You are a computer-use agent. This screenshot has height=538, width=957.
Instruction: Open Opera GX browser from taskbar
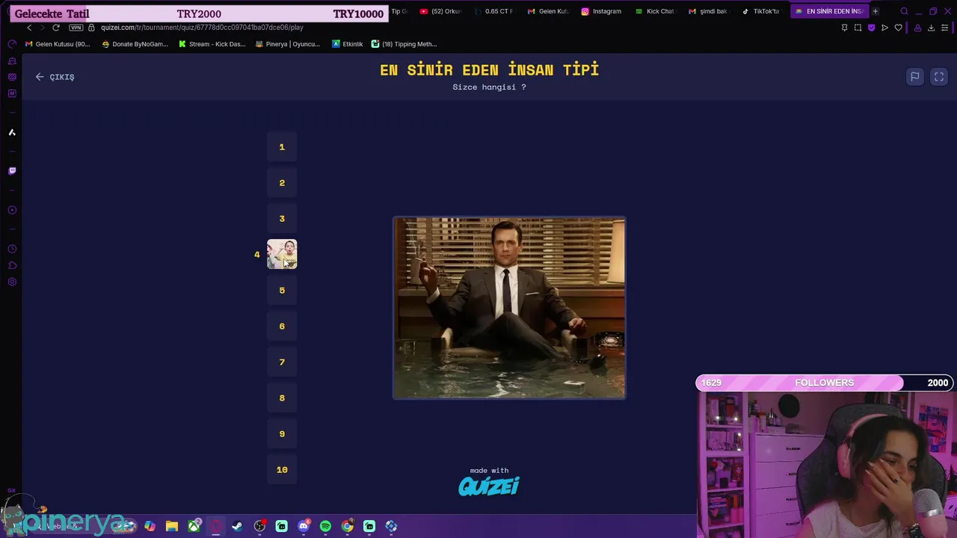coord(216,526)
